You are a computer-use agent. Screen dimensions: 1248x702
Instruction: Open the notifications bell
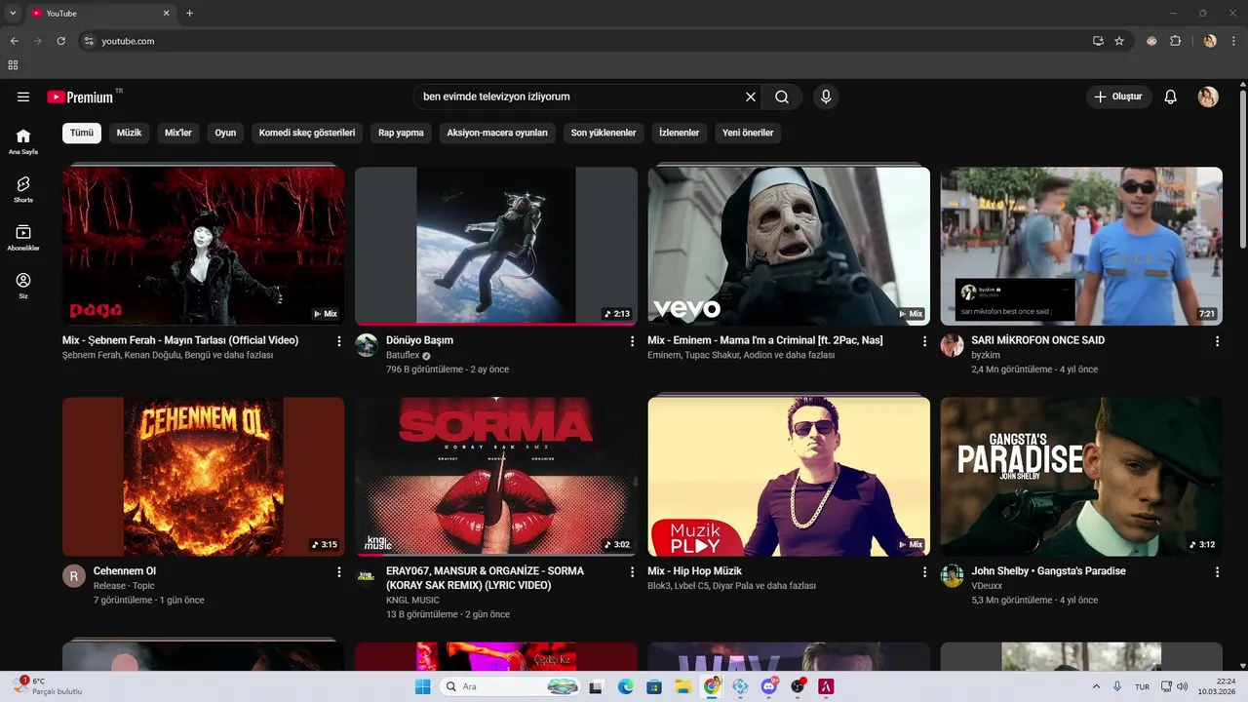[1171, 97]
